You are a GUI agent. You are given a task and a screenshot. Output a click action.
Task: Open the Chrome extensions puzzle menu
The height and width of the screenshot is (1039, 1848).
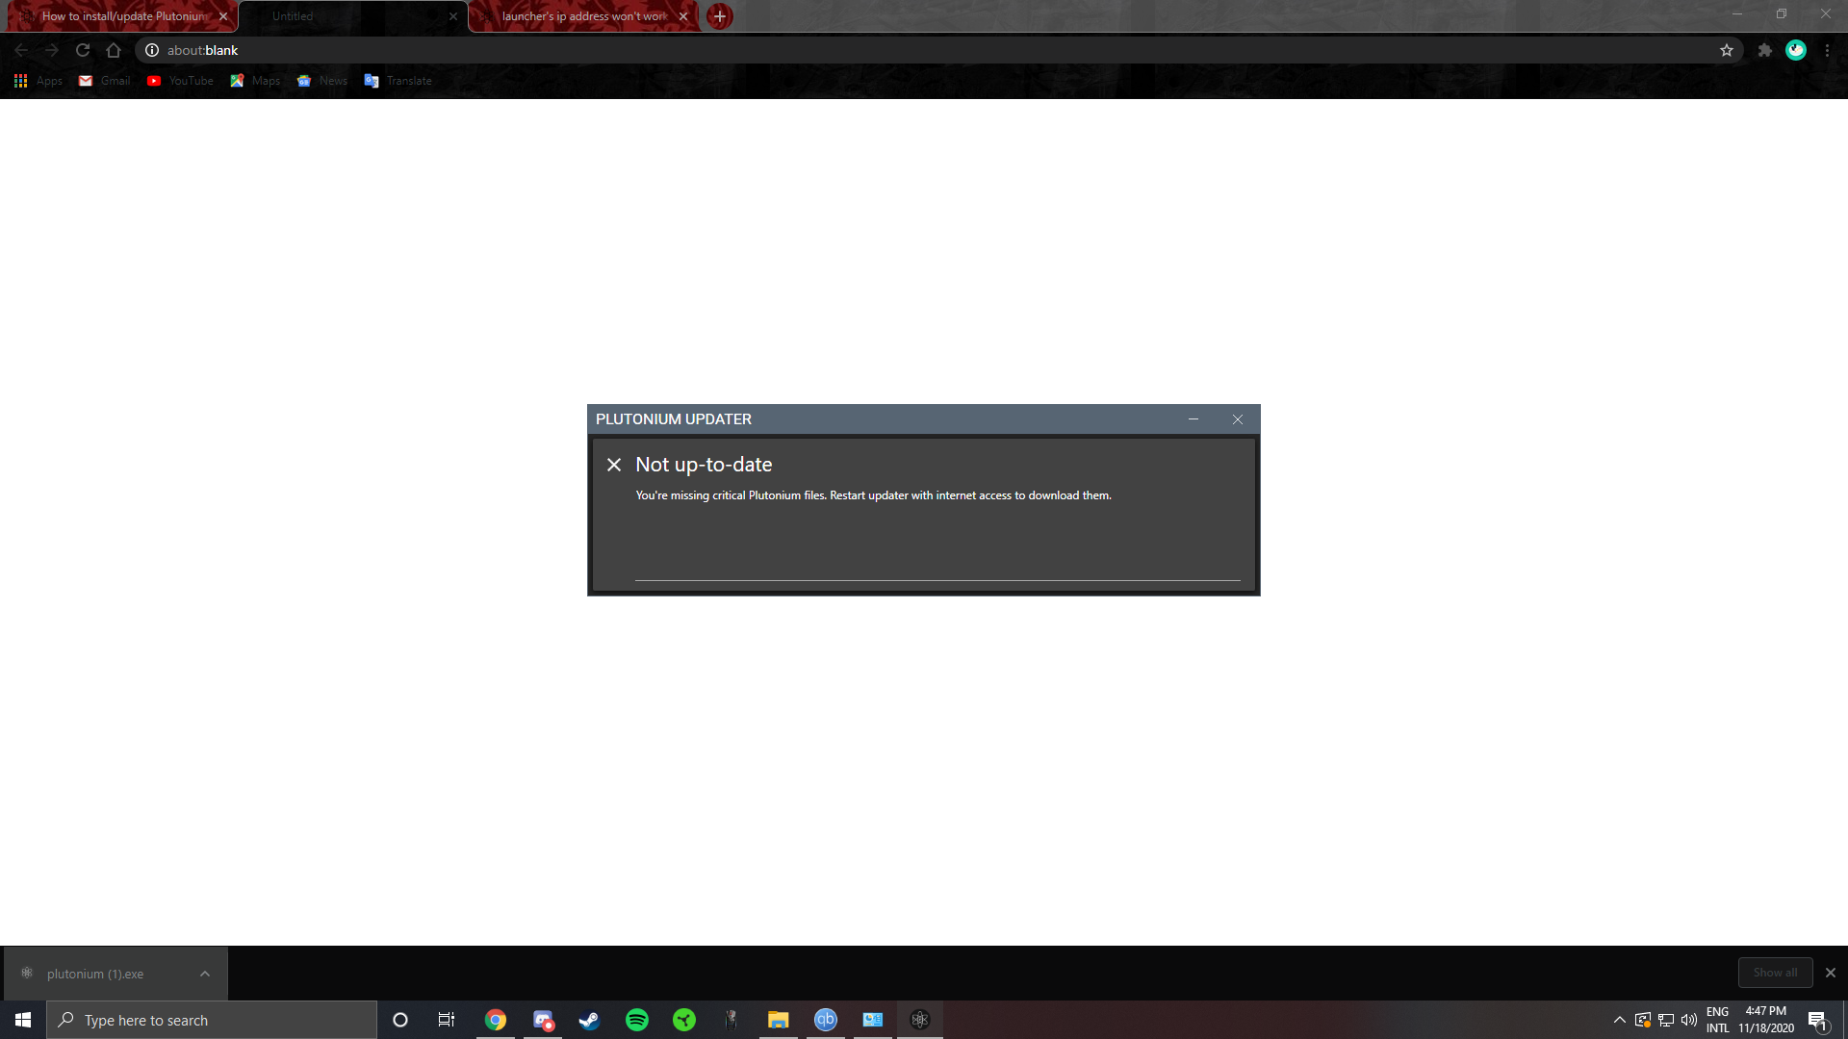pyautogui.click(x=1765, y=50)
